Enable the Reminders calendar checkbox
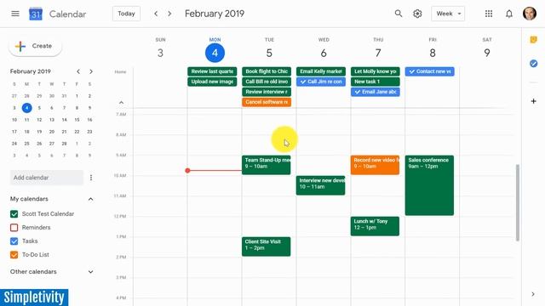The image size is (545, 306). coord(14,228)
